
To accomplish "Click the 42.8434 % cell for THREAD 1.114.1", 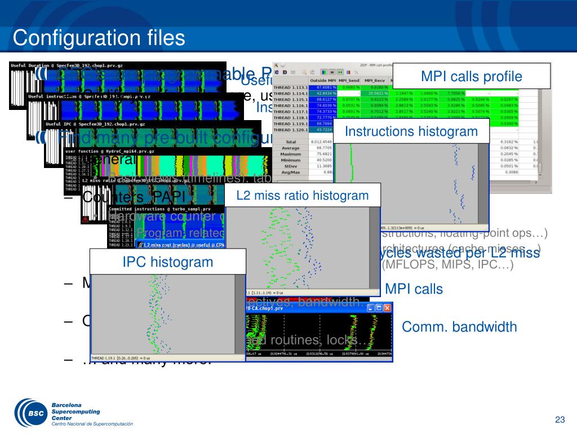I will click(323, 94).
